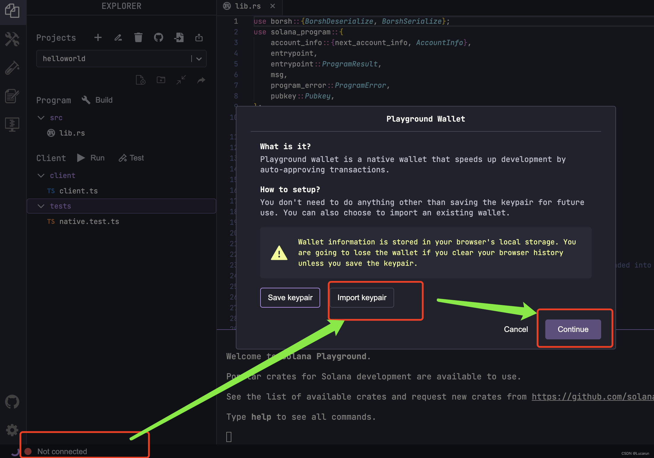Viewport: 654px width, 458px height.
Task: Open the Build & Deploy sidebar icon
Action: (x=12, y=39)
